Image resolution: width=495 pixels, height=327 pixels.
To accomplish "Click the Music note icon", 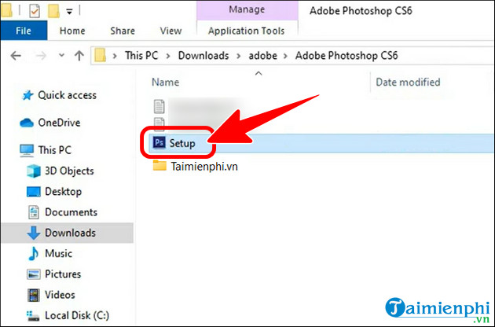I will pos(33,253).
